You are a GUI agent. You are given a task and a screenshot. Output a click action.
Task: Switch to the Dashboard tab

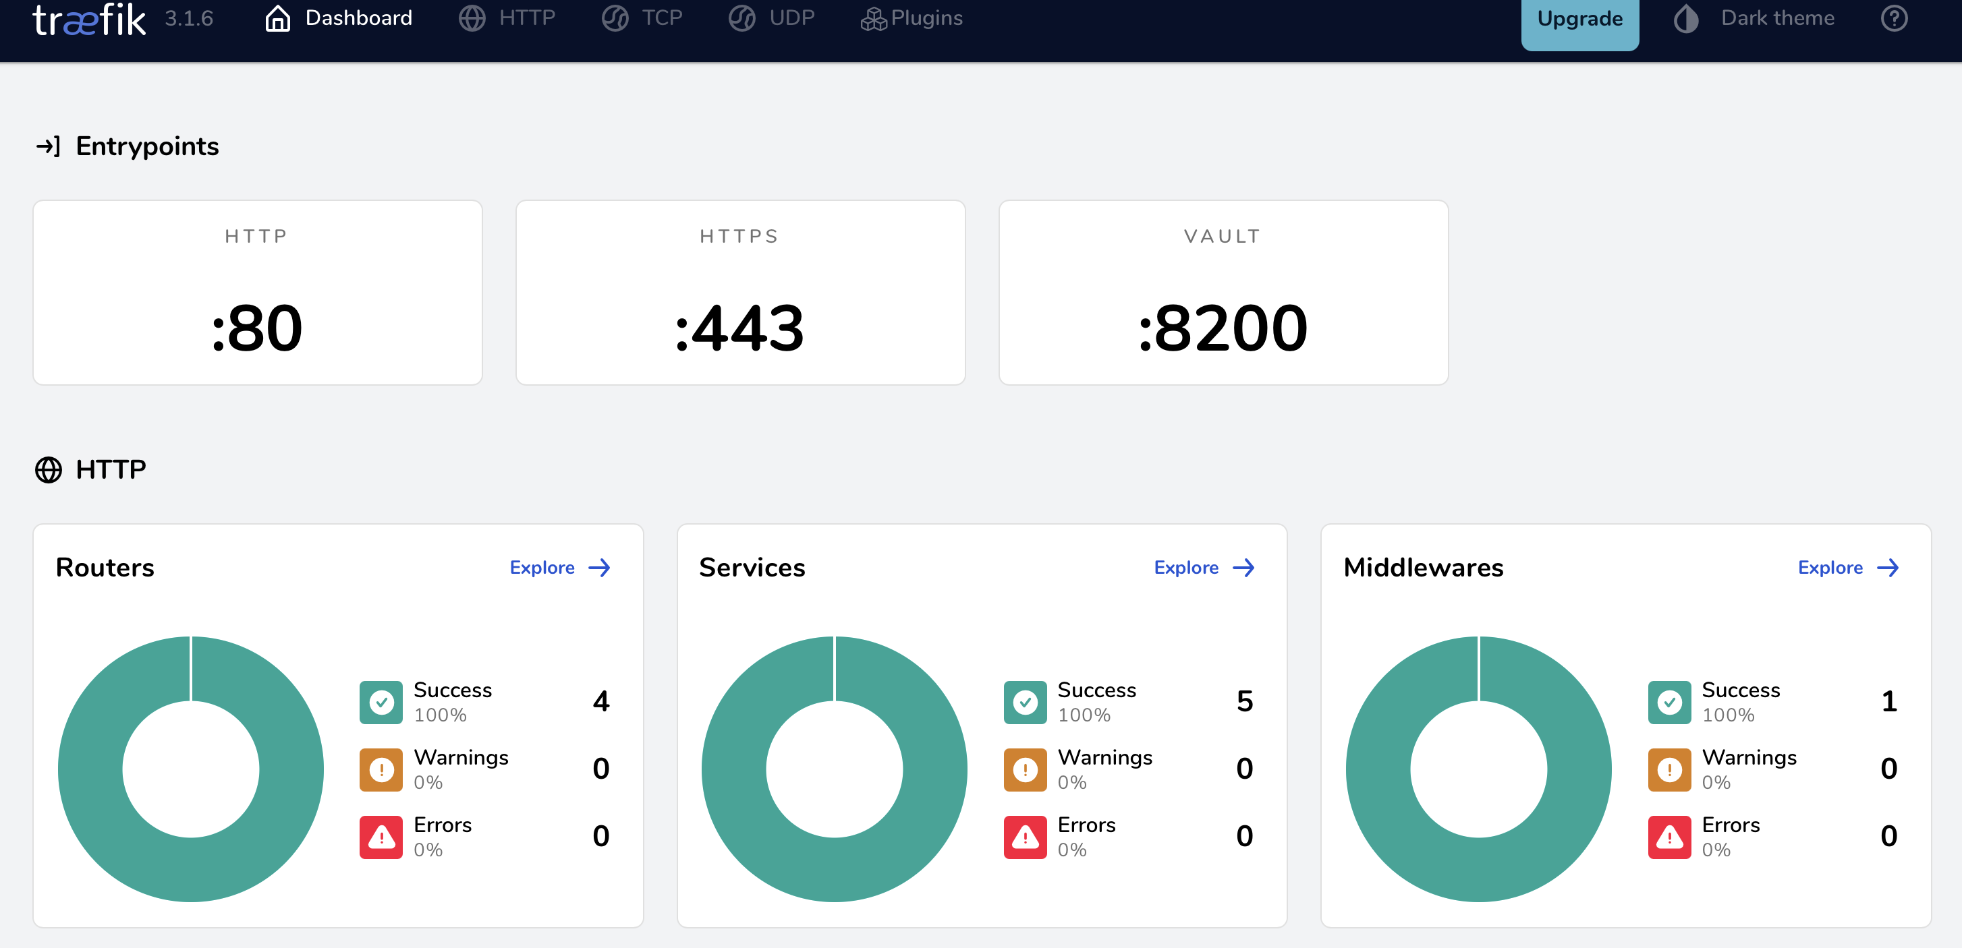click(x=358, y=18)
